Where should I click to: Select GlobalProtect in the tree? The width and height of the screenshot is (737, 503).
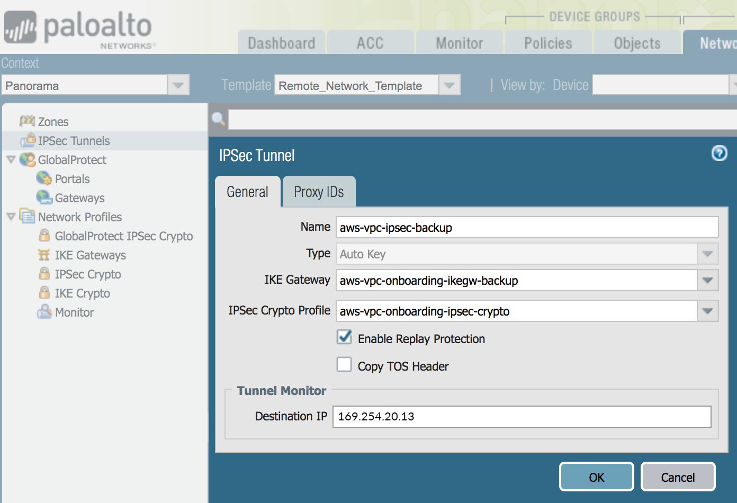[x=72, y=160]
